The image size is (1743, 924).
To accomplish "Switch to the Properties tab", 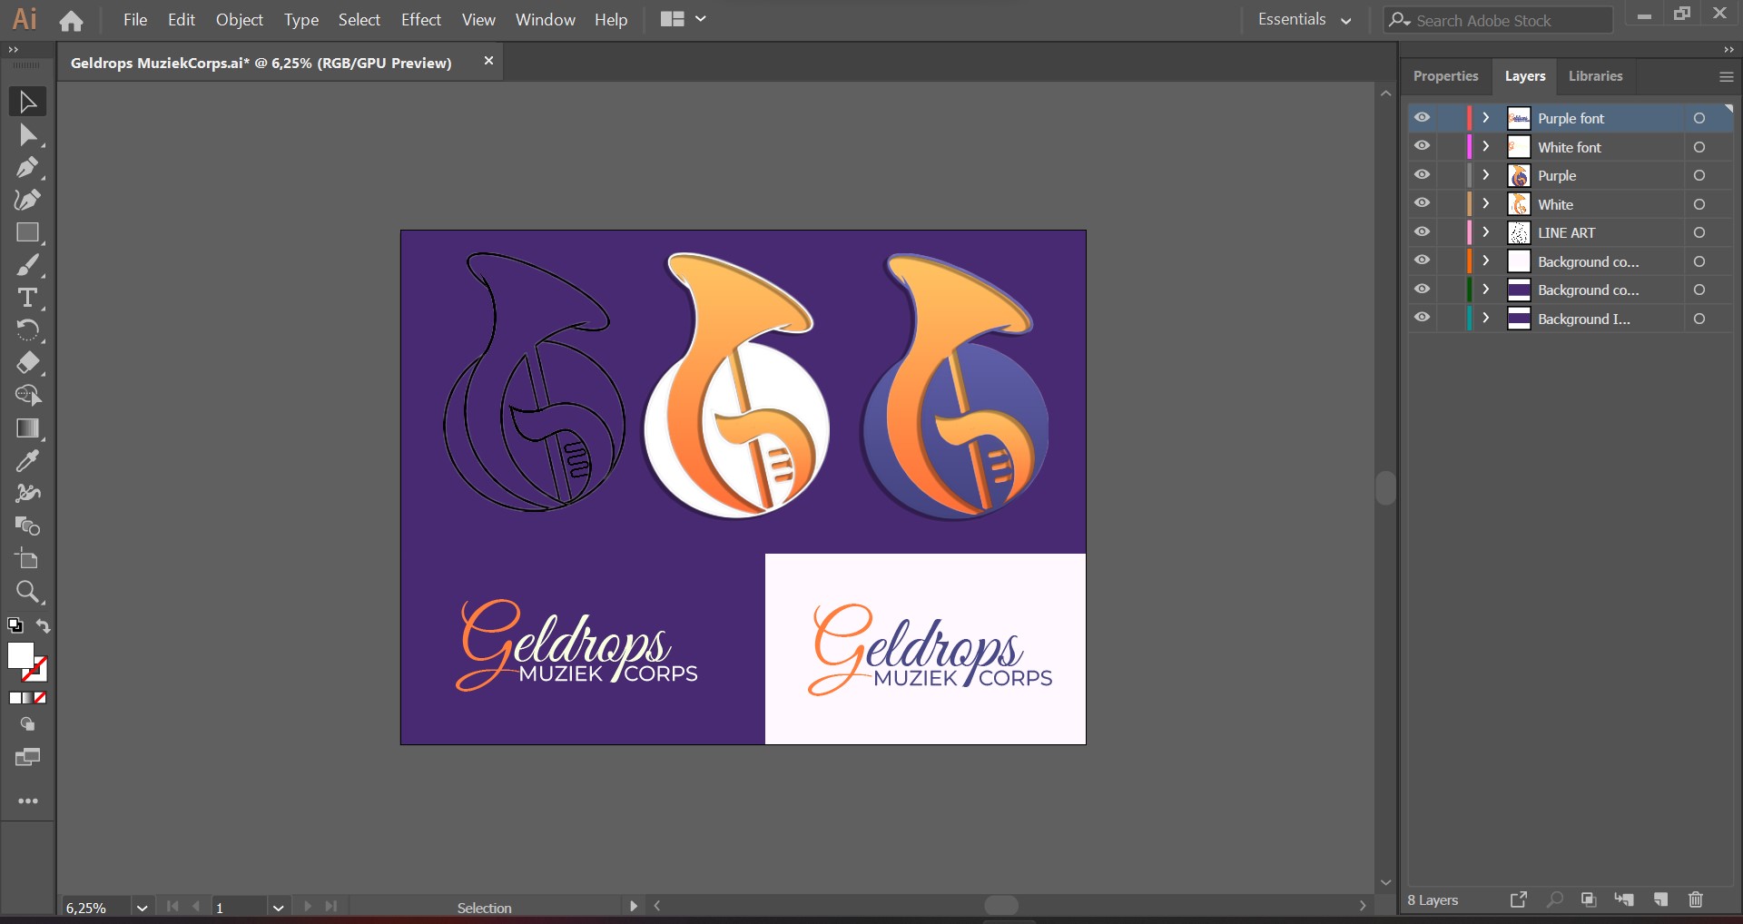I will [1445, 76].
